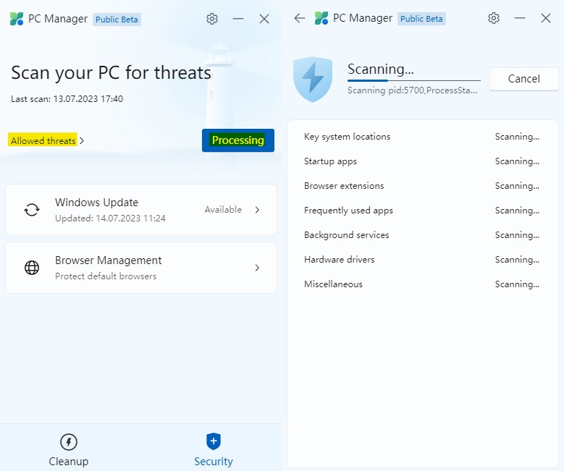This screenshot has height=471, width=564.
Task: Select Startup apps row
Action: pyautogui.click(x=422, y=161)
